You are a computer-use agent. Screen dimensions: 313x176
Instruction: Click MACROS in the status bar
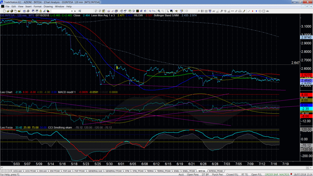tap(284, 174)
